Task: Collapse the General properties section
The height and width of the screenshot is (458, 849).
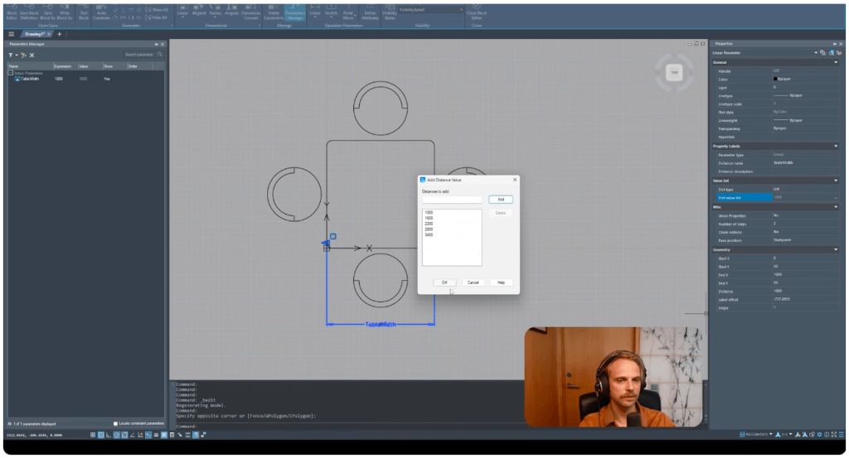Action: 836,62
